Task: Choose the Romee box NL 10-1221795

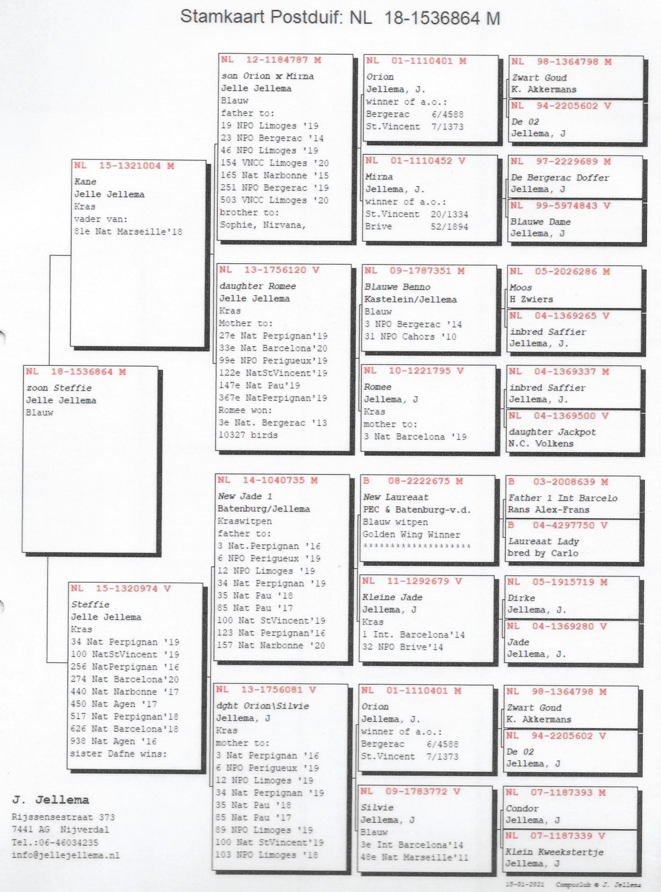Action: click(428, 408)
